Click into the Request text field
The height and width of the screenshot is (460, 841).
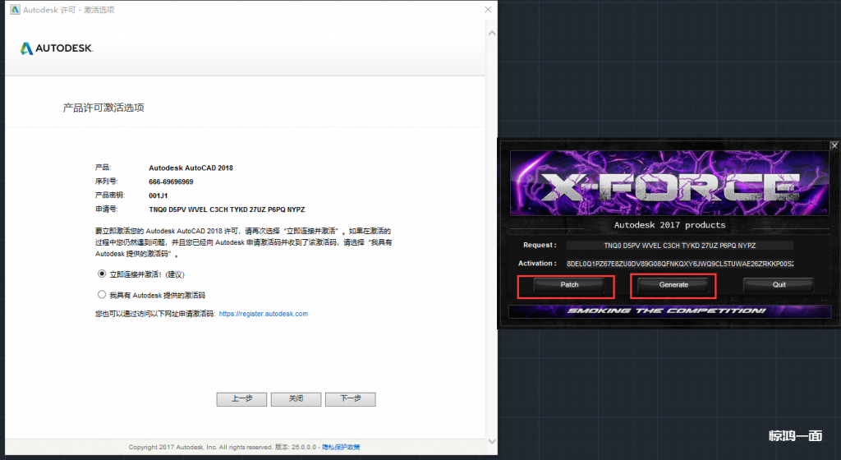click(680, 245)
